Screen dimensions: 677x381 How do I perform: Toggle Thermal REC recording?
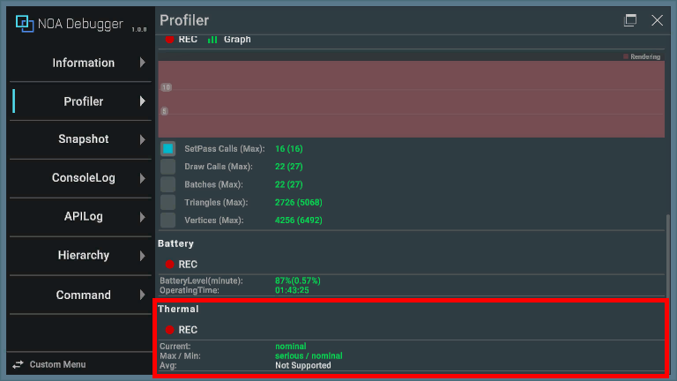(x=182, y=330)
